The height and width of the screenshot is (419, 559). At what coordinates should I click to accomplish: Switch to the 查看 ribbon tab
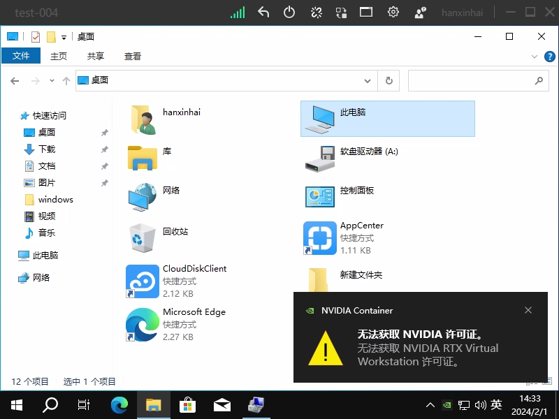(x=133, y=56)
